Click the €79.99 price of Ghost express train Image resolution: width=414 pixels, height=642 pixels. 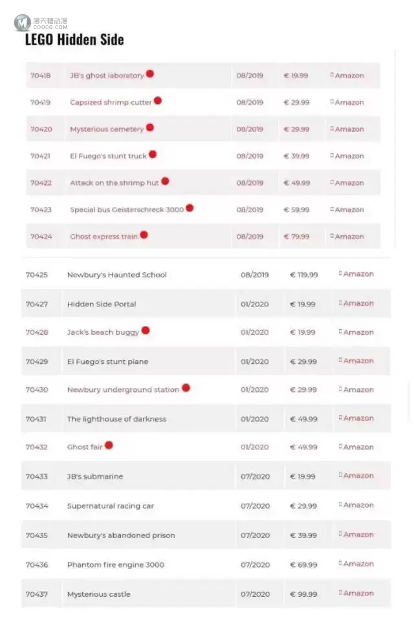tap(297, 237)
